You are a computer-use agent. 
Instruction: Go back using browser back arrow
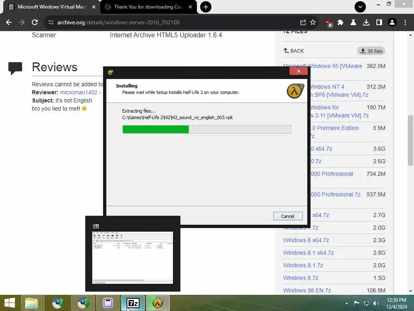coord(9,23)
